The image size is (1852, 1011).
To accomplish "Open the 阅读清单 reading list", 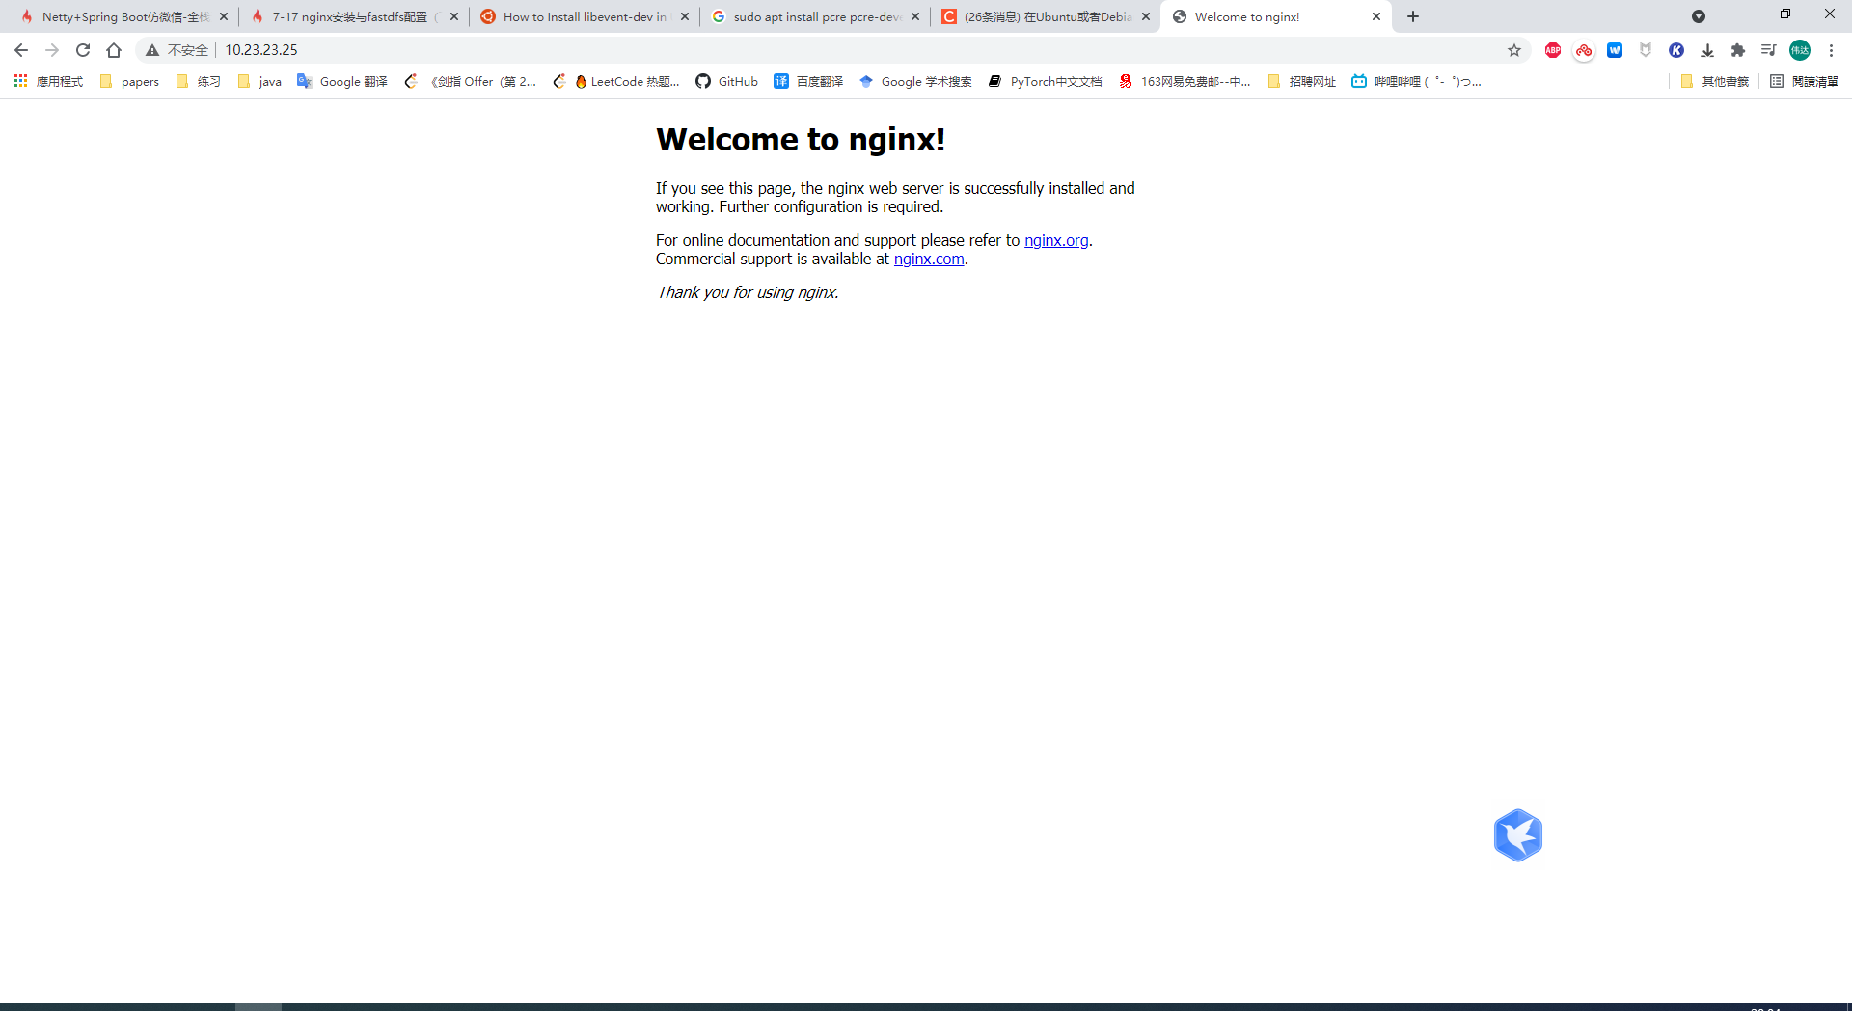I will [x=1805, y=81].
